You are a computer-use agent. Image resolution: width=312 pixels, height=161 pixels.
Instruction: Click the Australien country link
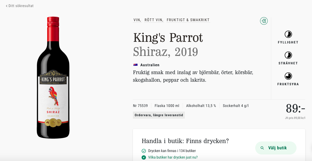tap(150, 65)
